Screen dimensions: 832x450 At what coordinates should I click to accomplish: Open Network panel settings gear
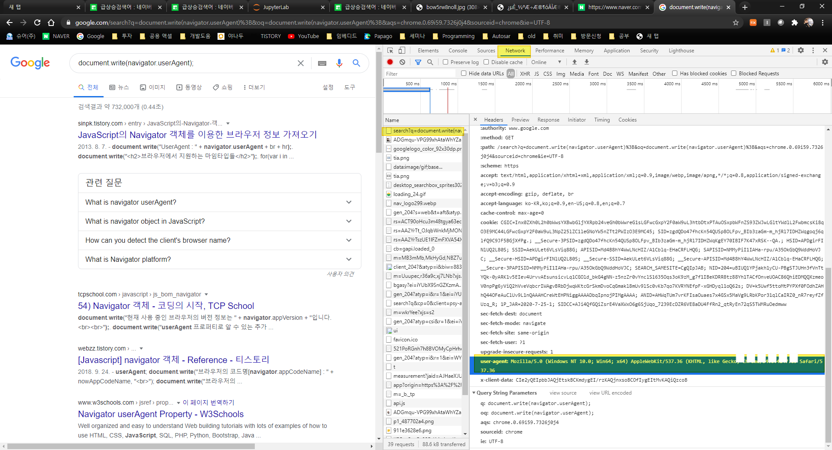coord(825,62)
